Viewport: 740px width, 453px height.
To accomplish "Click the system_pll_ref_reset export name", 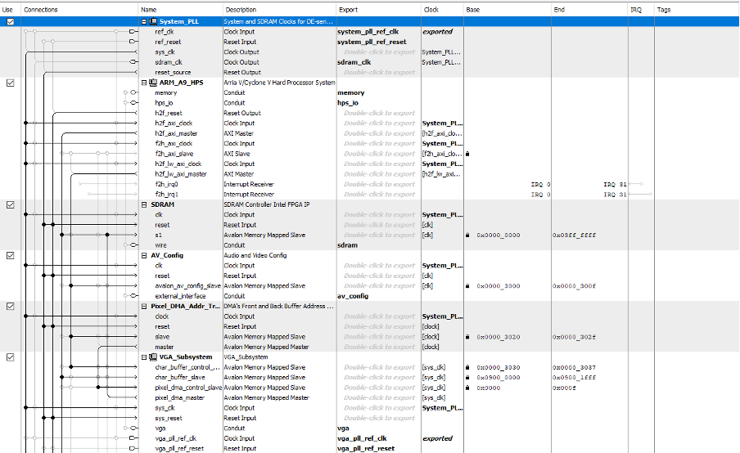I will (x=372, y=42).
